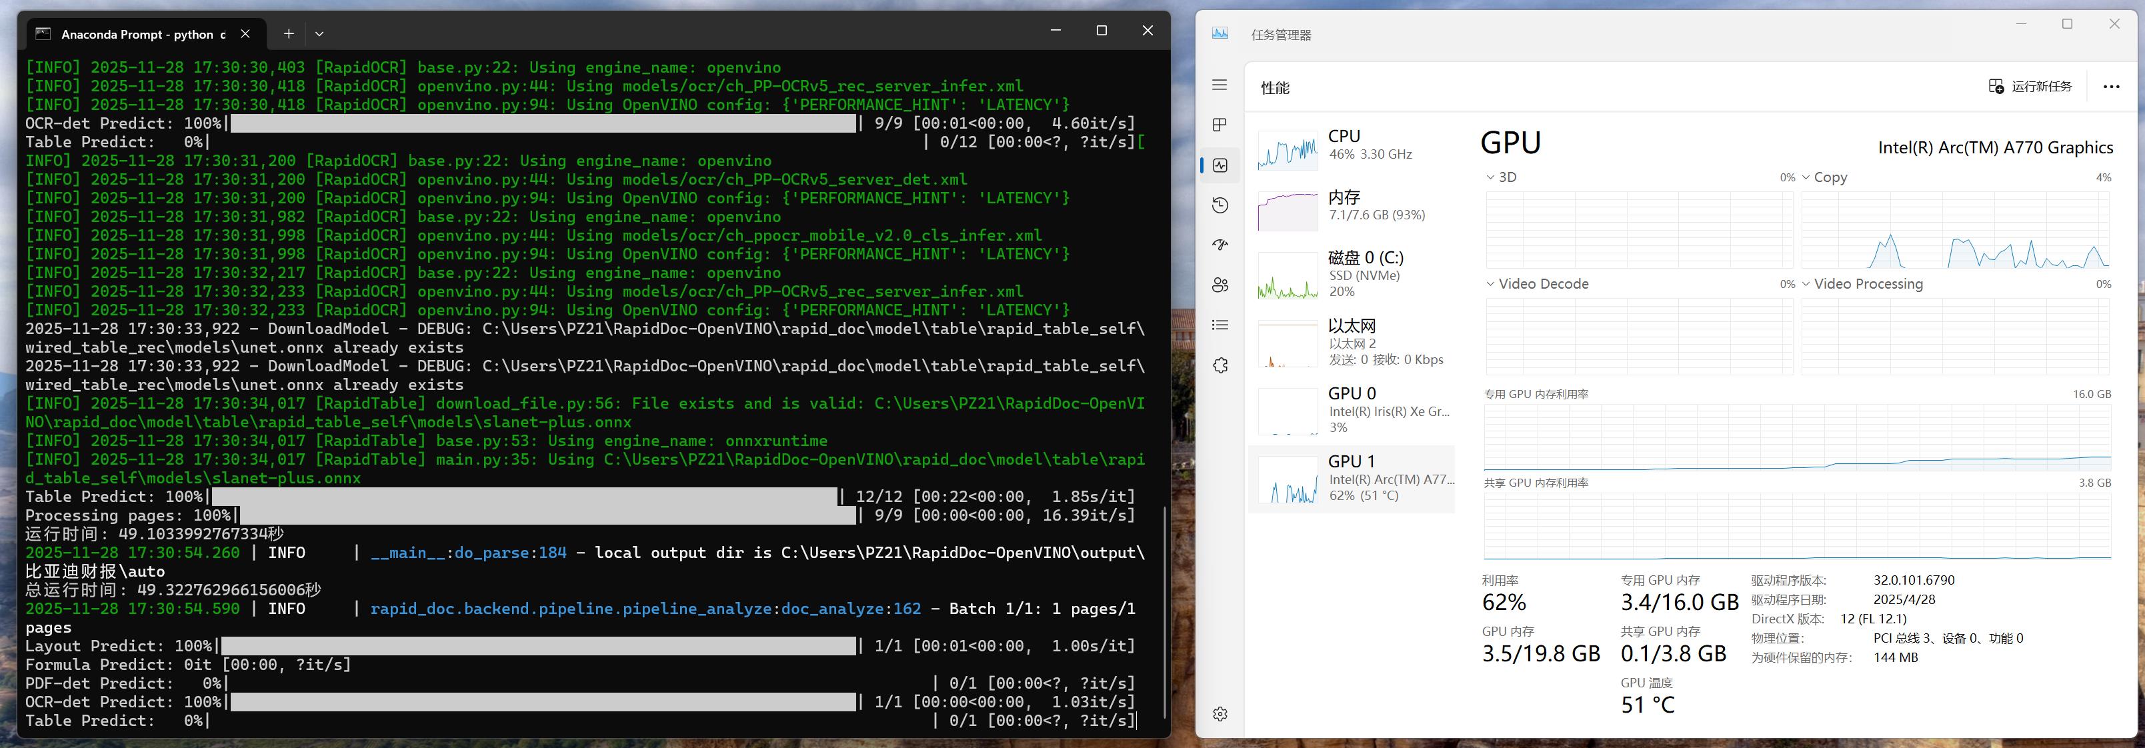Expand the Copy engine graph dropdown

coord(1806,177)
